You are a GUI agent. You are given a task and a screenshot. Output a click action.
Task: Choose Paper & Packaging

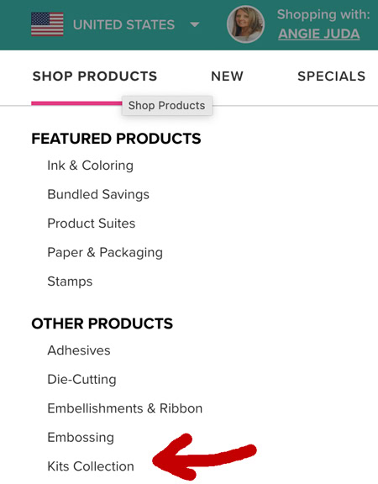click(105, 252)
